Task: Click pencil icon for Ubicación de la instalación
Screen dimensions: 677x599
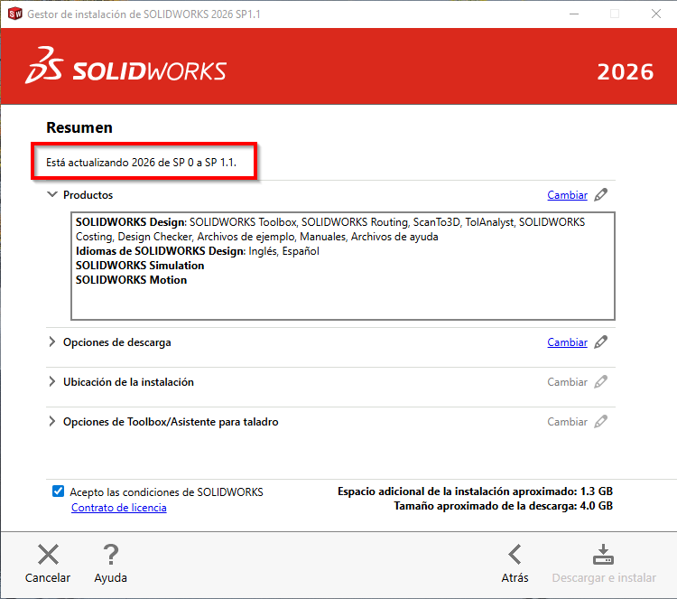Action: [x=601, y=382]
